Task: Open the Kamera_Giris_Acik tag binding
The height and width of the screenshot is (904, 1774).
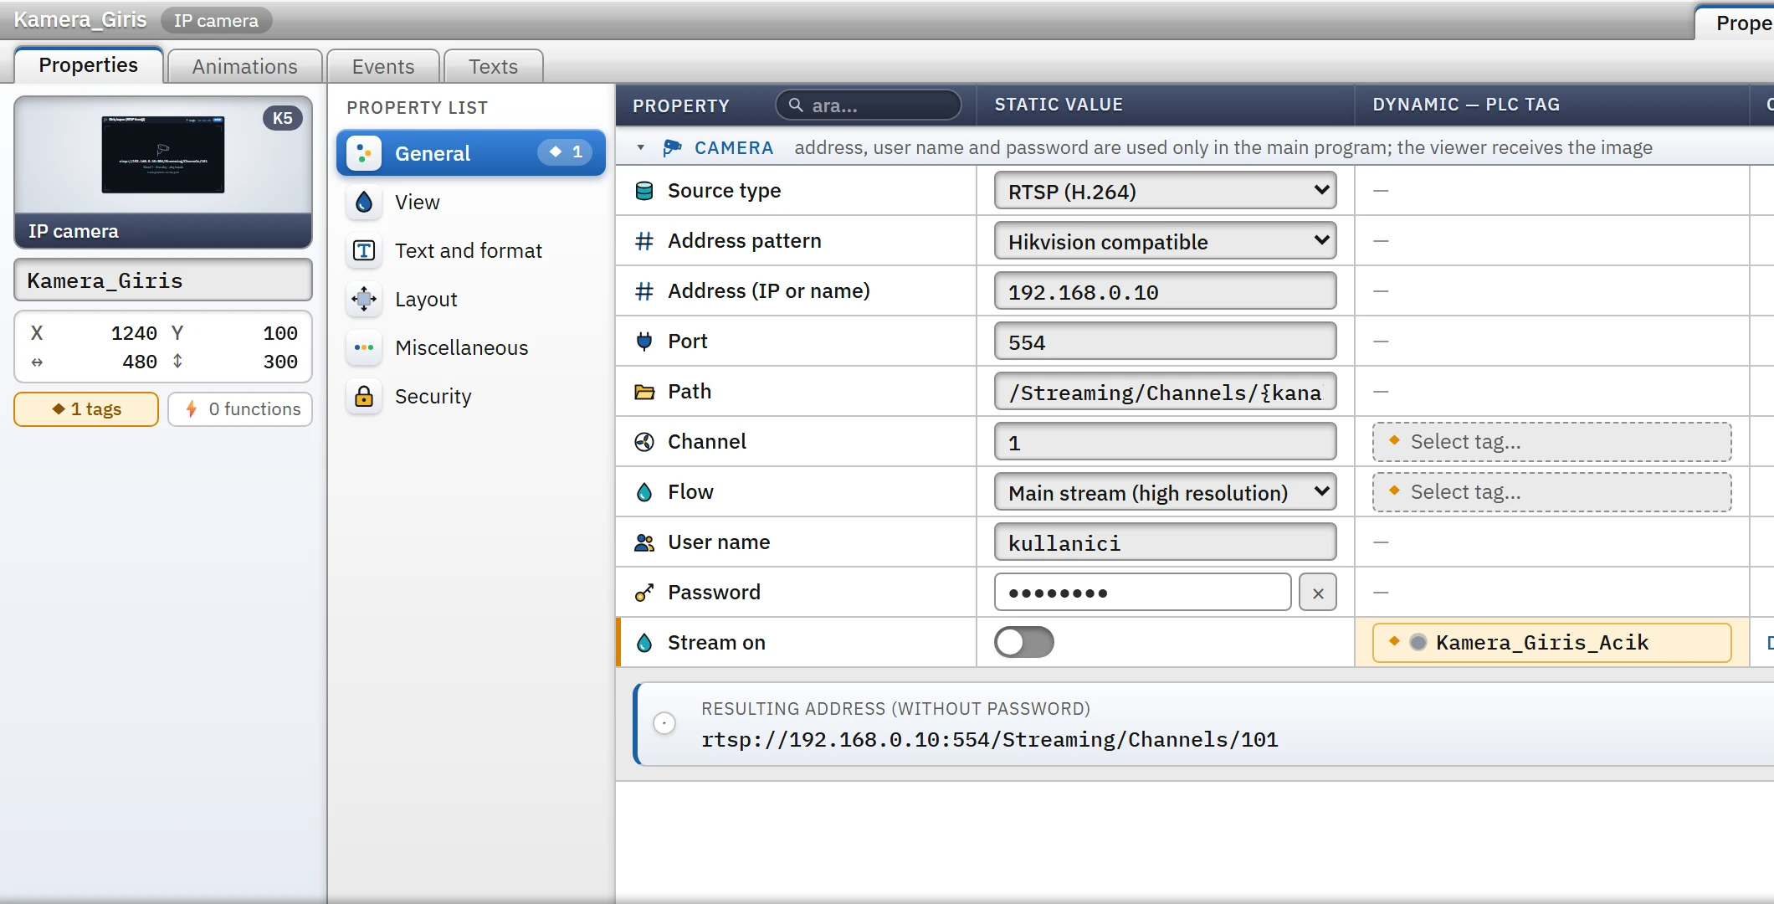Action: coord(1551,643)
